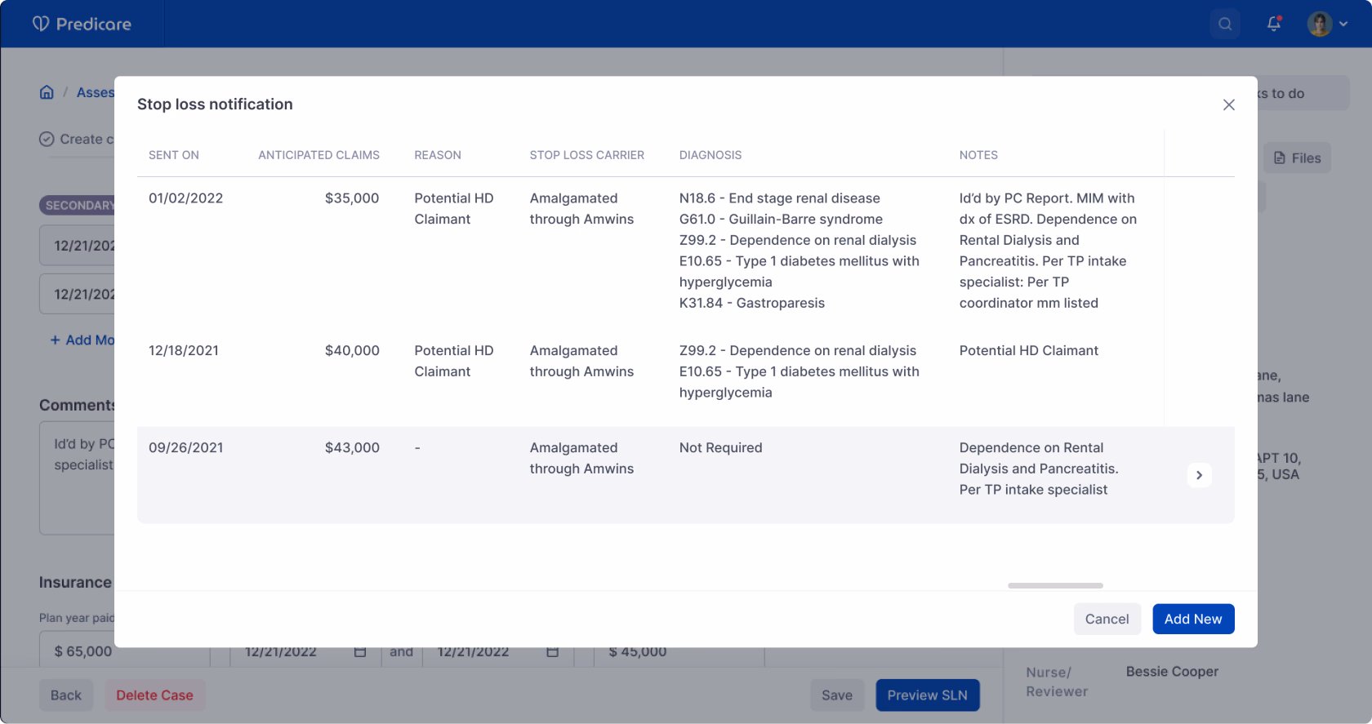Click the Bessie Cooper reviewer name
The image size is (1372, 724).
click(1172, 672)
